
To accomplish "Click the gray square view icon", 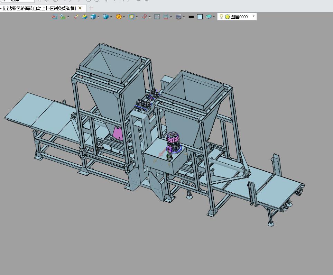I will (x=157, y=17).
